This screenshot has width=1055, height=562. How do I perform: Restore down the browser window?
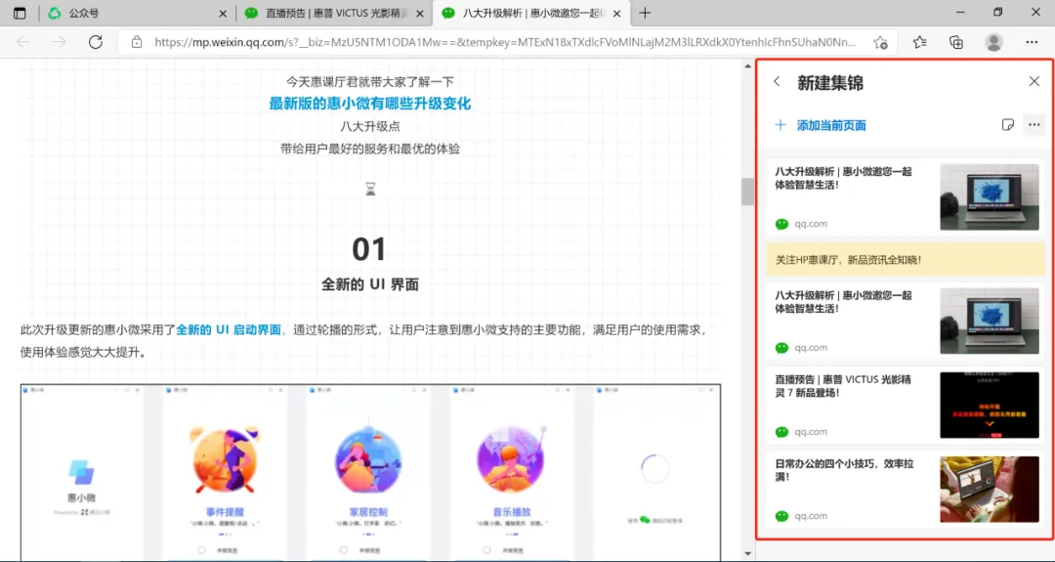[997, 12]
